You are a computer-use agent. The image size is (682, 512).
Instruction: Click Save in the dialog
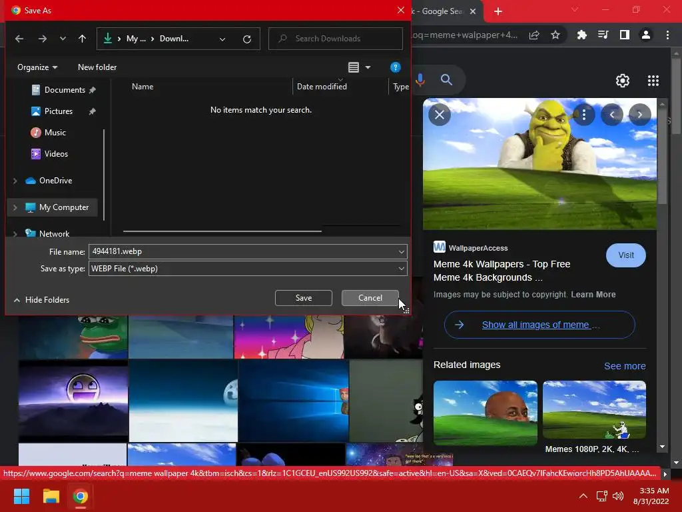304,298
